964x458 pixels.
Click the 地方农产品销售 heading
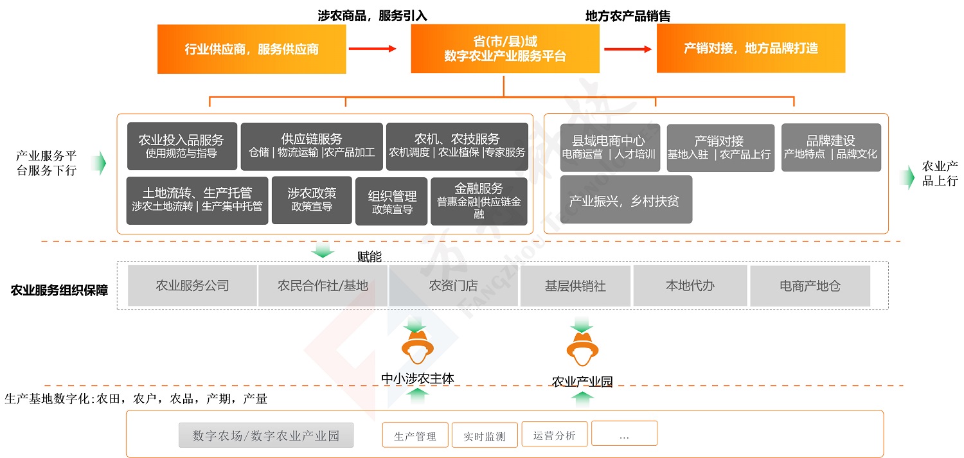[628, 16]
